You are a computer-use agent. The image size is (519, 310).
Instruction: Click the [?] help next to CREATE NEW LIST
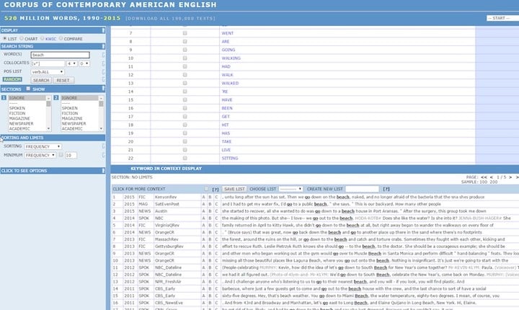(x=386, y=188)
